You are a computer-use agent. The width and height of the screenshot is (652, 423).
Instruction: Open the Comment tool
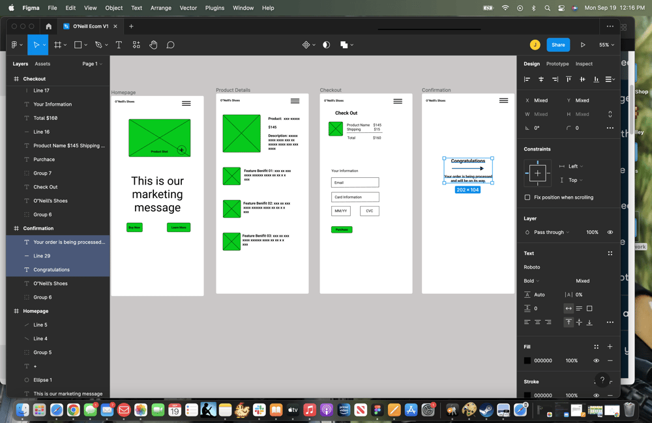tap(170, 44)
